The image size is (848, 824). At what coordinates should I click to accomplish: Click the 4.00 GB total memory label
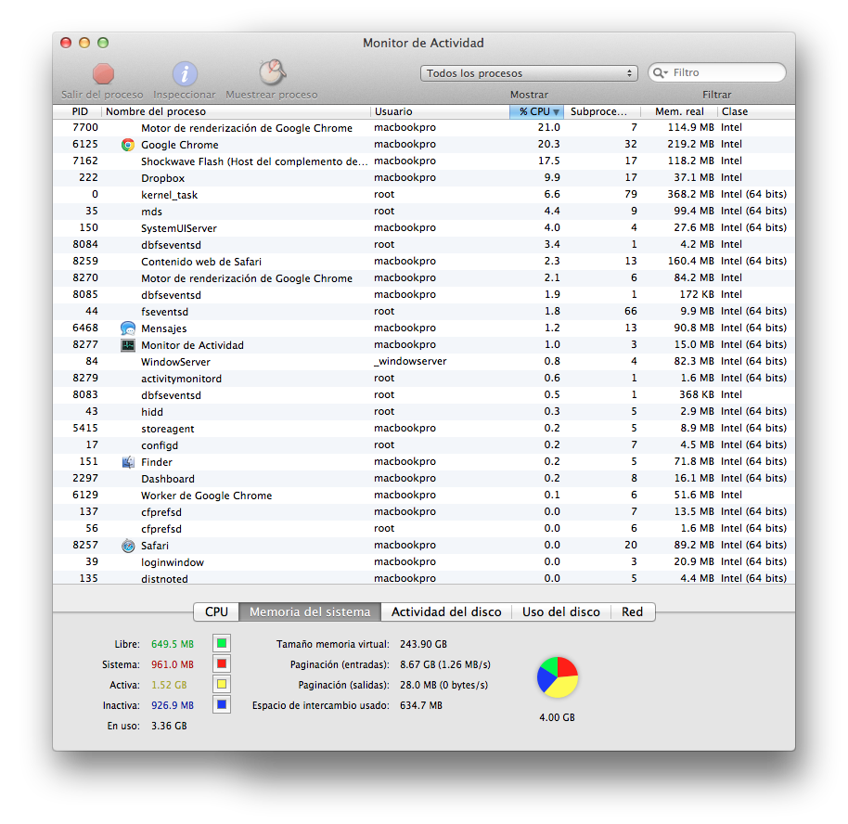point(557,717)
